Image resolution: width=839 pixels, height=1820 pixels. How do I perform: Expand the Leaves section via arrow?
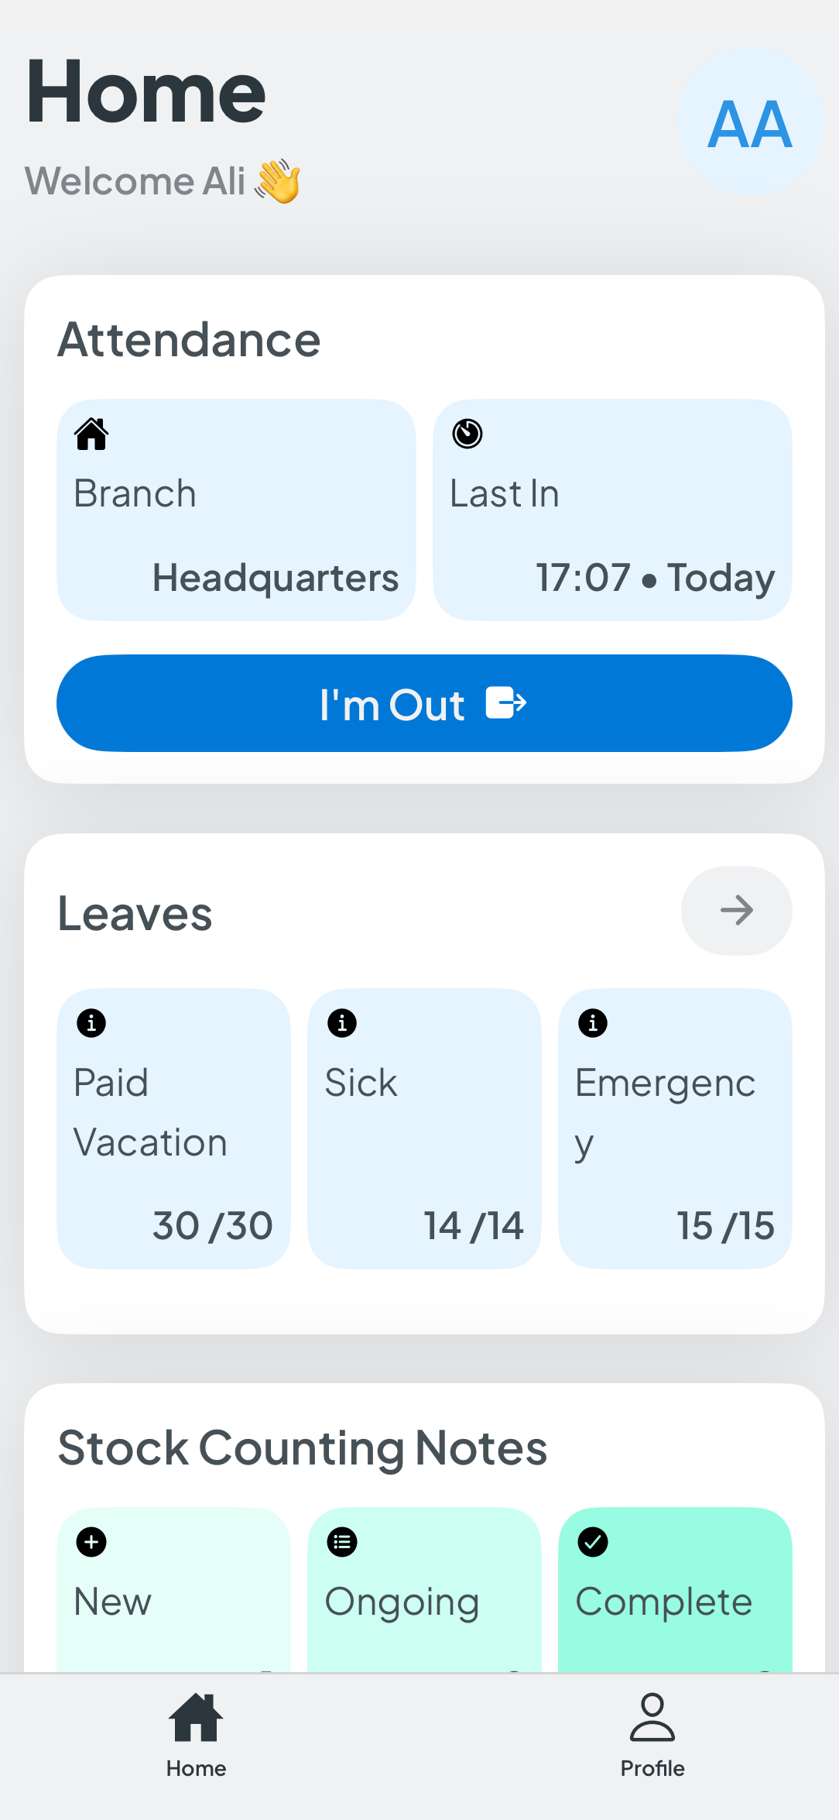coord(736,910)
